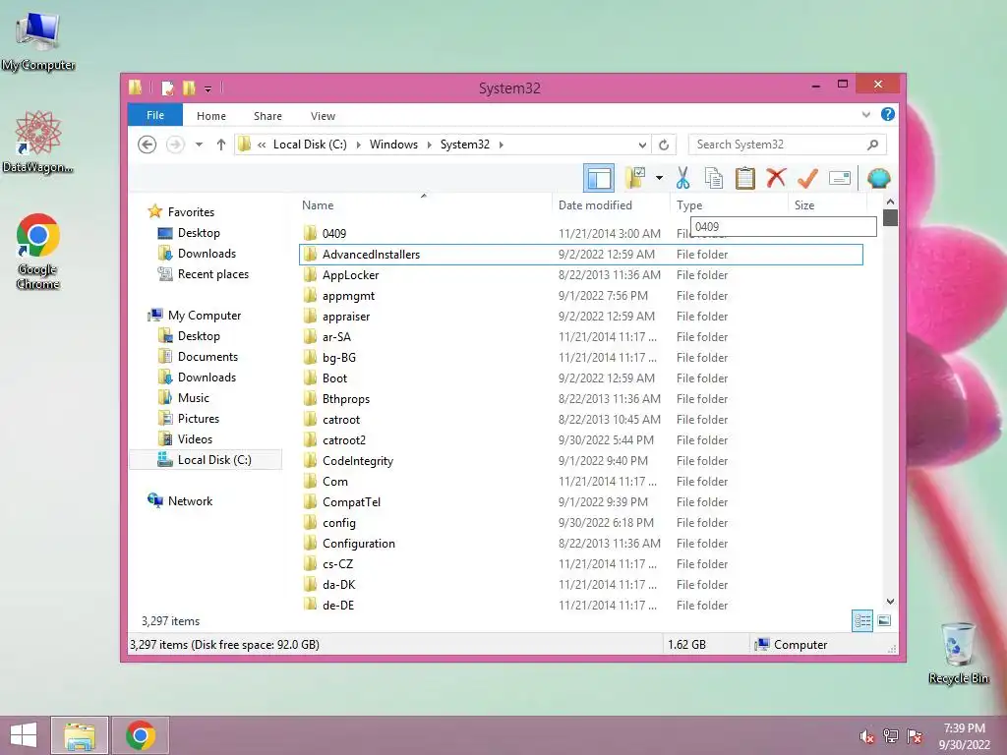This screenshot has height=755, width=1007.
Task: Click File Explorer on the taskbar
Action: [x=80, y=735]
